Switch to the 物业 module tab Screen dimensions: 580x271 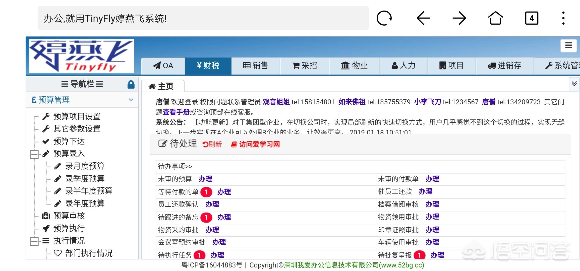coord(354,66)
